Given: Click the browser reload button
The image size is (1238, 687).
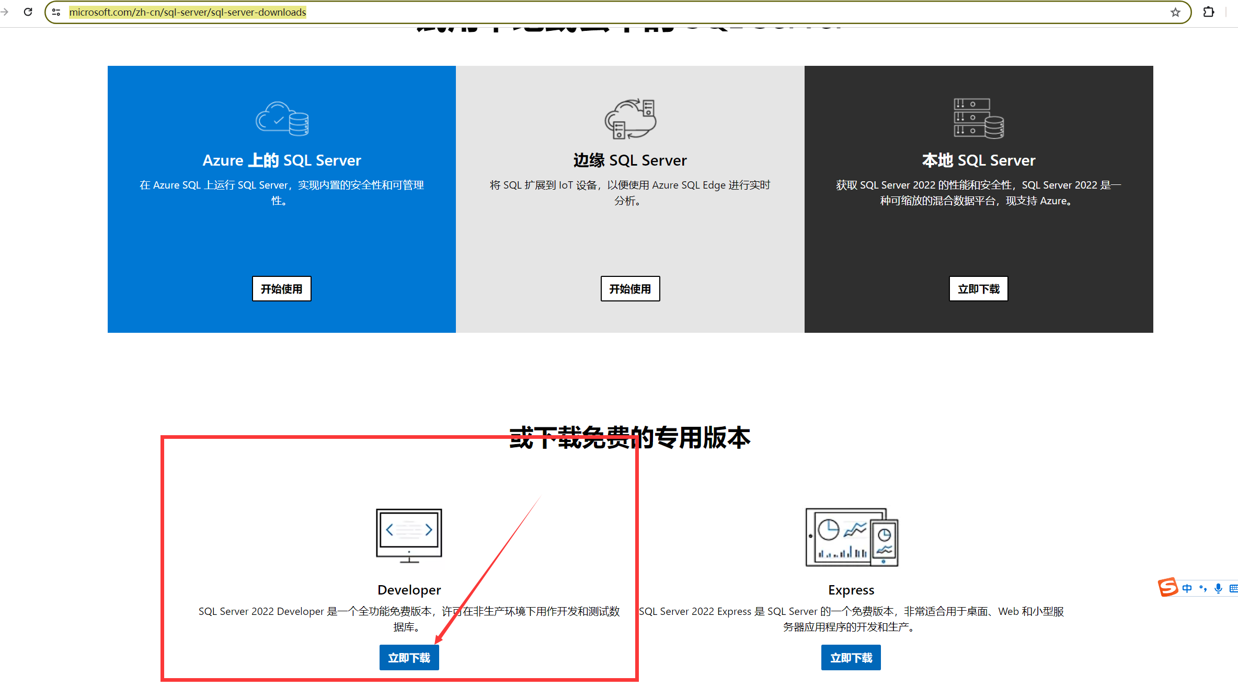Looking at the screenshot, I should pos(28,12).
